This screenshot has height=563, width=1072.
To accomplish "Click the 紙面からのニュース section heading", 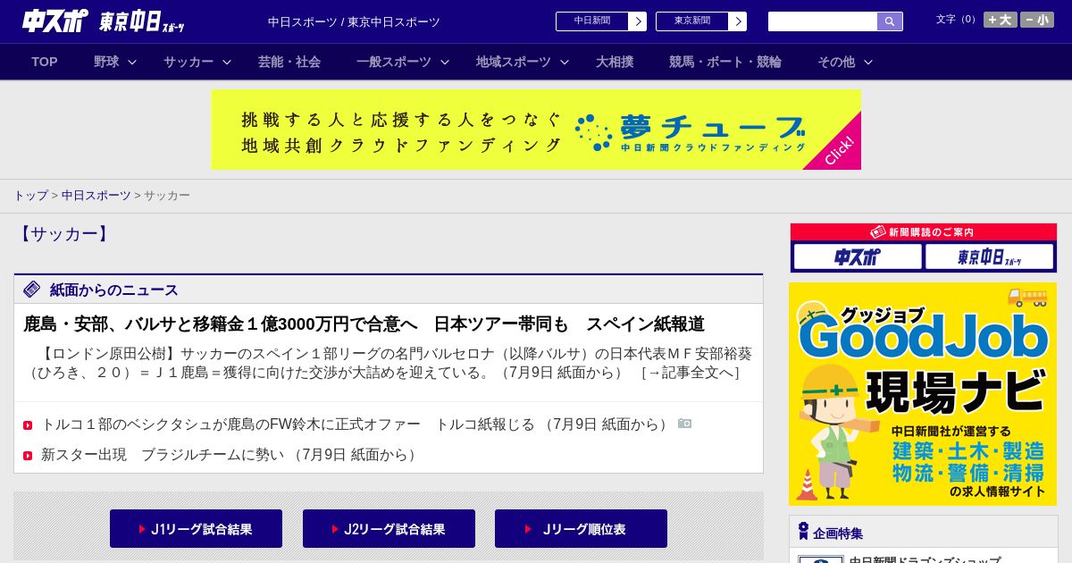I will 114,290.
